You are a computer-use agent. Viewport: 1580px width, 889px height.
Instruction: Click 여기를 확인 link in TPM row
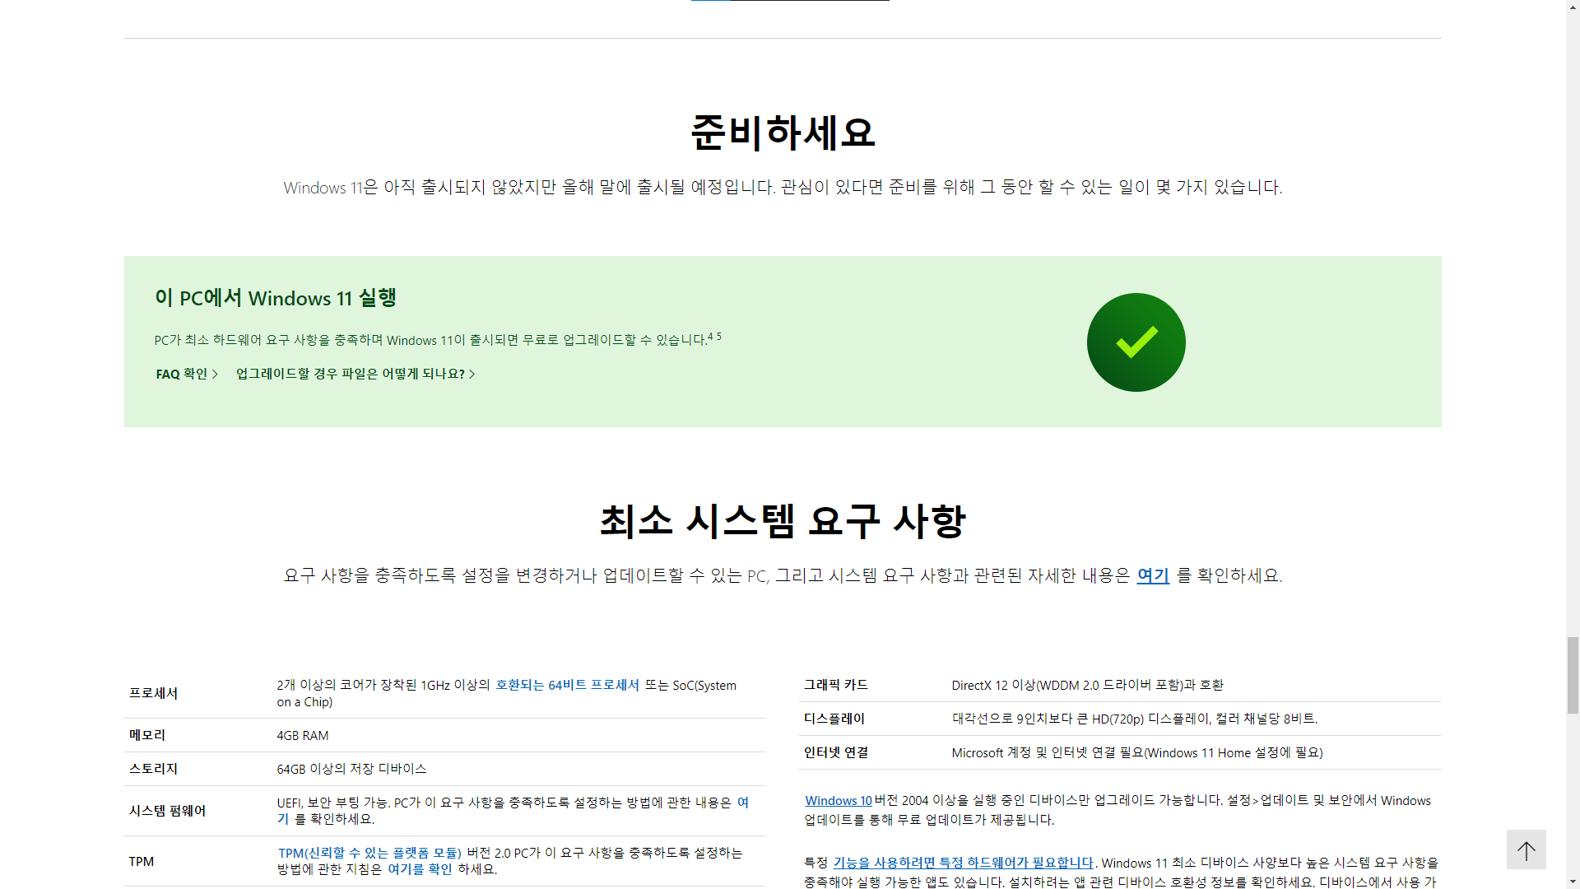pyautogui.click(x=420, y=869)
